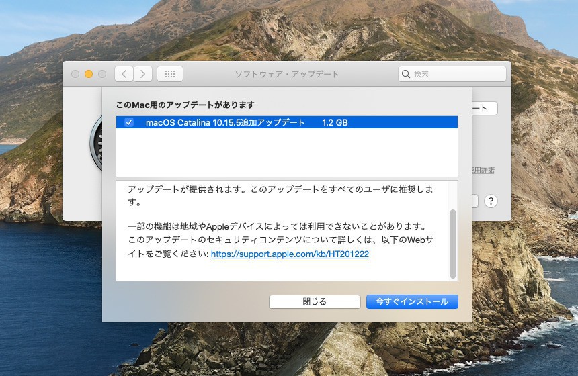Viewport: 578px width, 376px height.
Task: Click the 閉じる button
Action: [315, 301]
